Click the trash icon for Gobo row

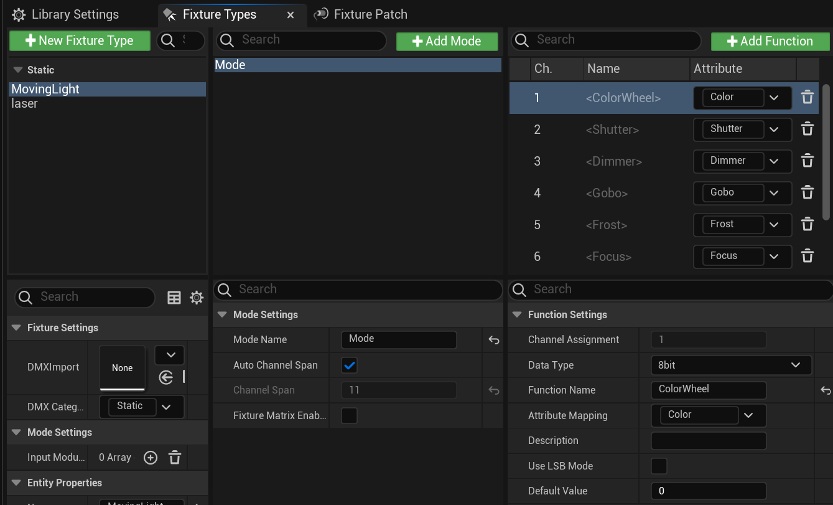click(807, 193)
